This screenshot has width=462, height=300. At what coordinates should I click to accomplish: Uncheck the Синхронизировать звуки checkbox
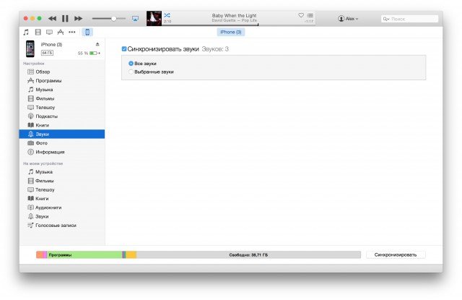pos(124,48)
